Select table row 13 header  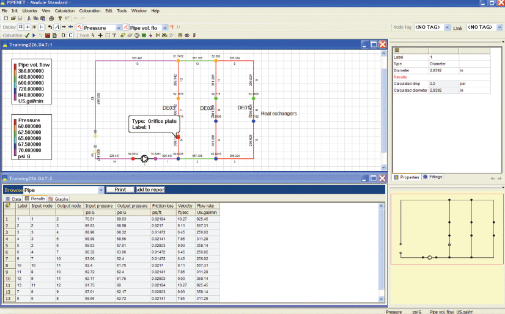pos(9,299)
